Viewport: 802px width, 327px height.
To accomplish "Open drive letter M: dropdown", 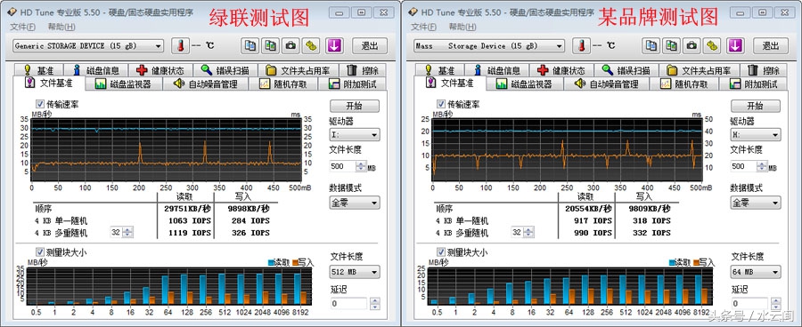I will pyautogui.click(x=756, y=135).
